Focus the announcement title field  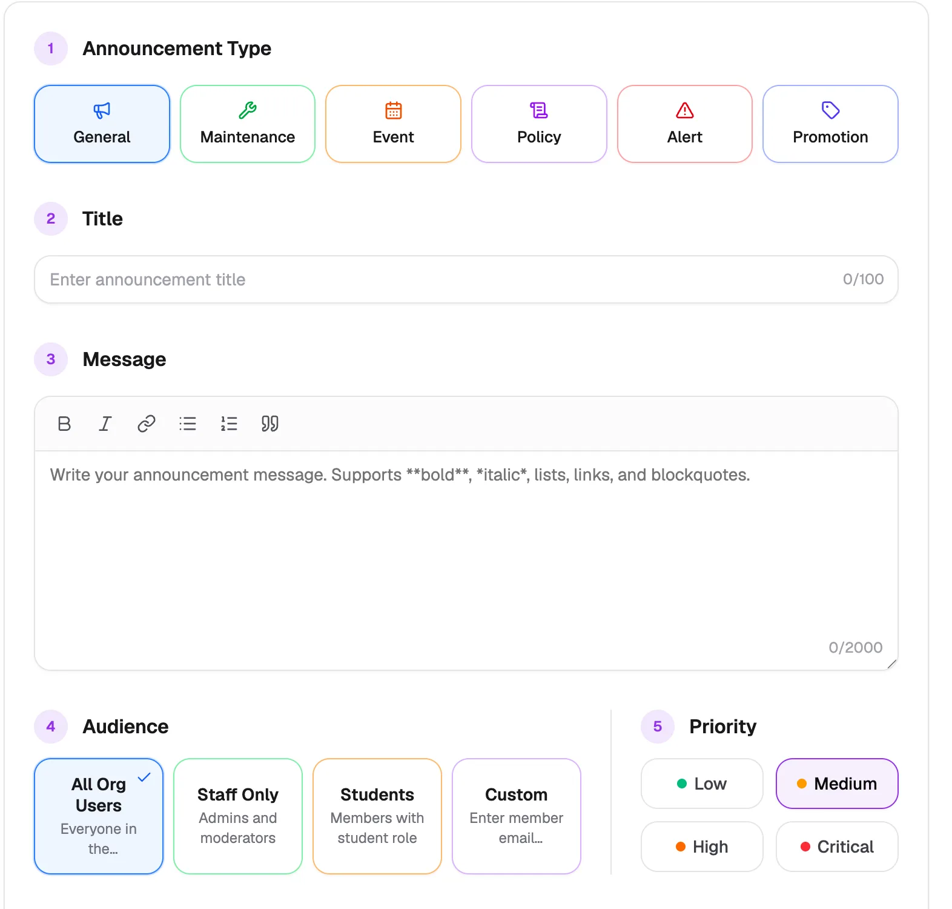coord(466,279)
